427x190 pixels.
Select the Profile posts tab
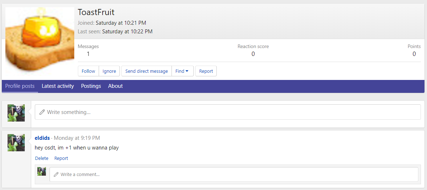point(20,86)
